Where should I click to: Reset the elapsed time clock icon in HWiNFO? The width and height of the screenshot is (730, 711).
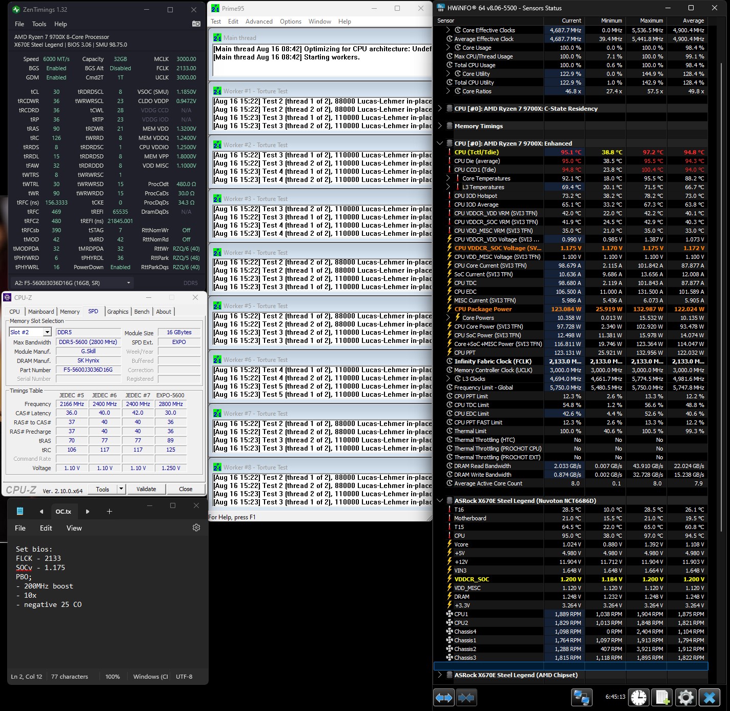(639, 698)
